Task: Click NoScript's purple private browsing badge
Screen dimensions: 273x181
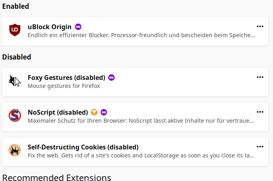Action: [x=104, y=112]
